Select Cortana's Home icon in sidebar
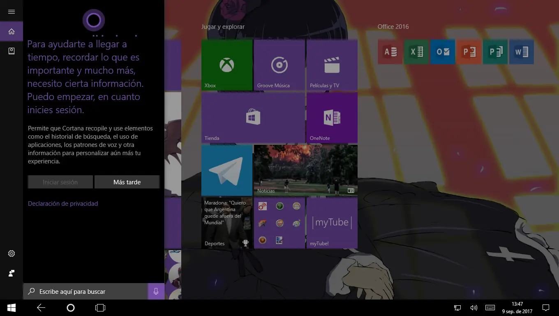This screenshot has width=559, height=316. click(12, 31)
